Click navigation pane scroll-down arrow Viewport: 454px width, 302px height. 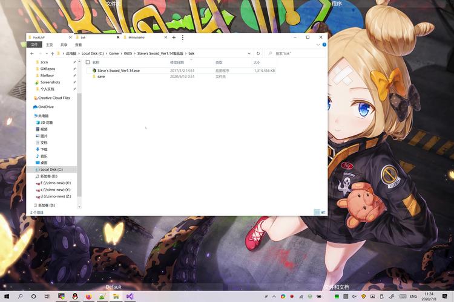point(79,207)
